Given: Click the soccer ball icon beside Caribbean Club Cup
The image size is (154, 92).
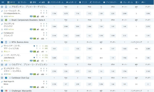Looking at the screenshot, I should point(2,78).
